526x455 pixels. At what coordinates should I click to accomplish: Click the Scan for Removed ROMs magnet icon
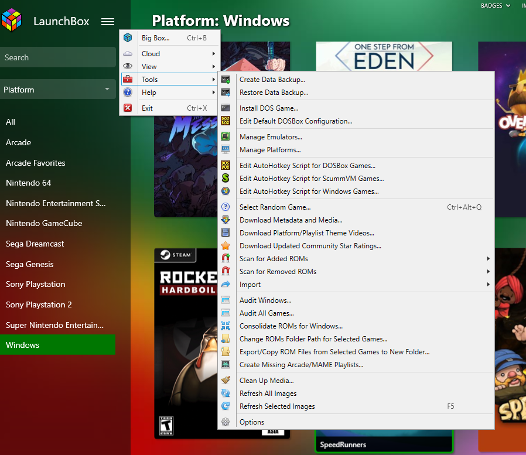226,271
